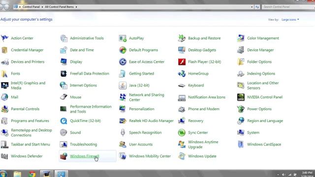This screenshot has width=315, height=177.
Task: Open the Personalization link
Action: 142,109
